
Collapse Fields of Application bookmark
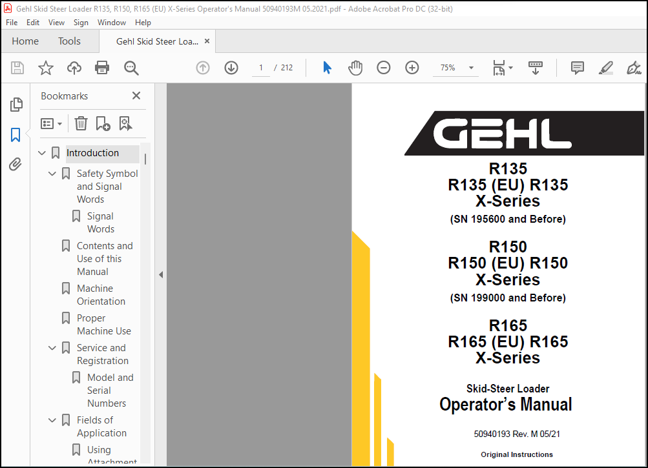tap(52, 420)
